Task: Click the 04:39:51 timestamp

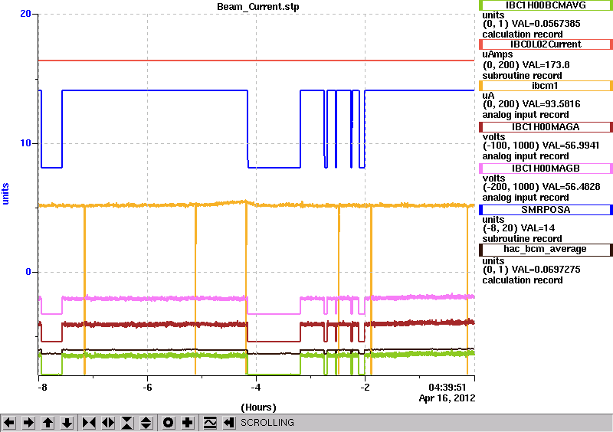Action: (447, 388)
